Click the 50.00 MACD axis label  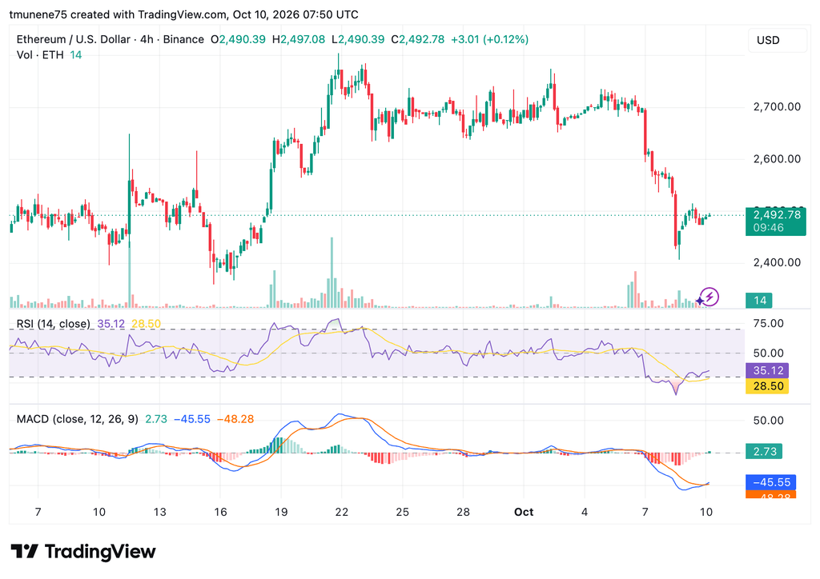tap(768, 421)
